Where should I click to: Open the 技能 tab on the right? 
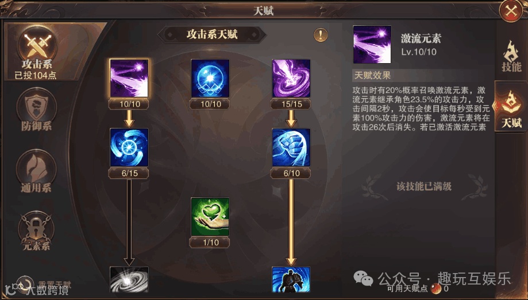[x=511, y=56]
